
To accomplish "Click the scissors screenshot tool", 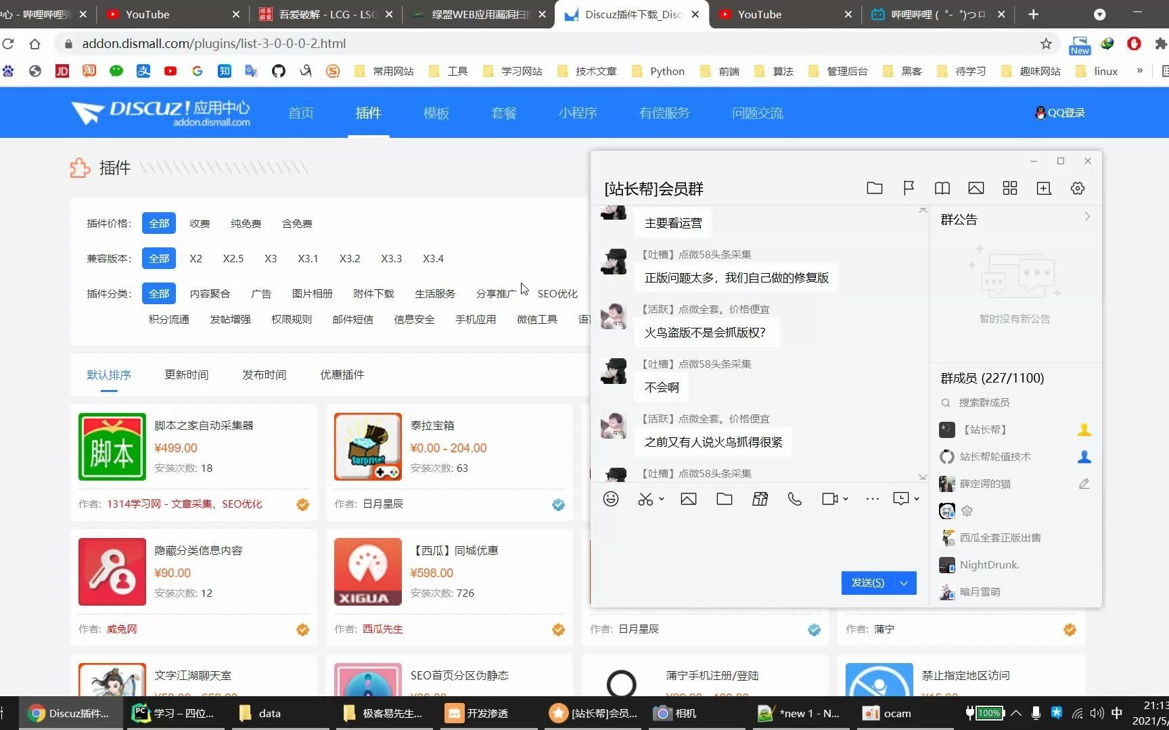I will (x=645, y=499).
